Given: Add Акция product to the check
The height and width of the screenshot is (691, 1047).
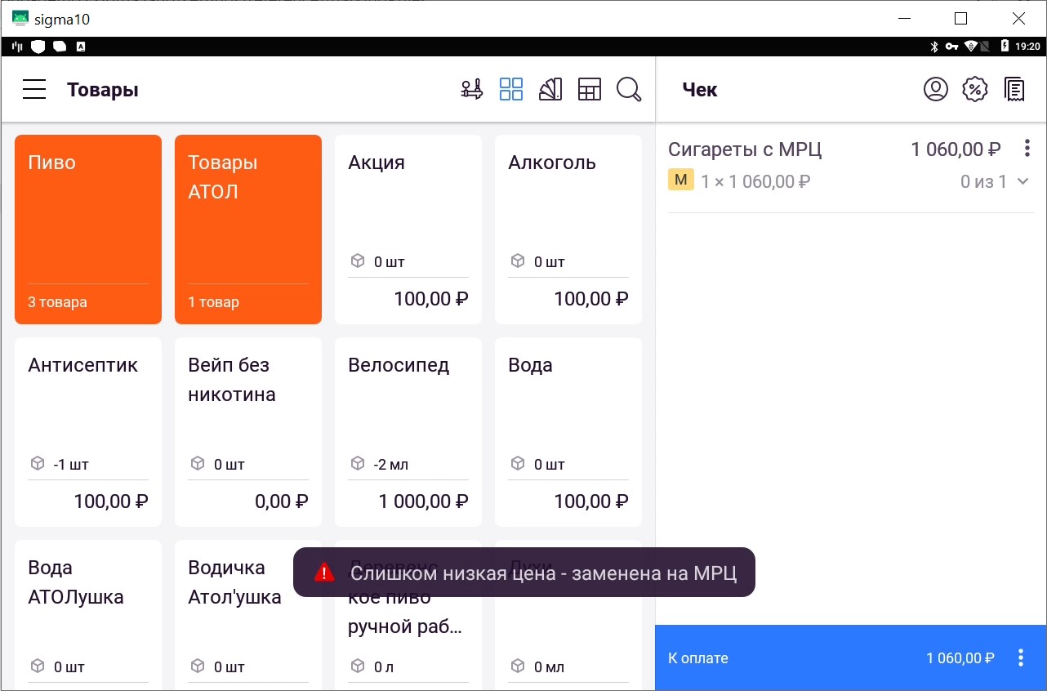Looking at the screenshot, I should point(408,230).
